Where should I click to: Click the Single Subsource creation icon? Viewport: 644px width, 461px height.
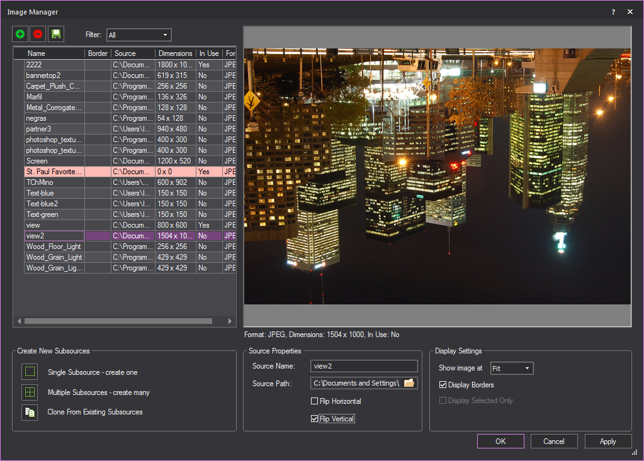click(x=29, y=371)
